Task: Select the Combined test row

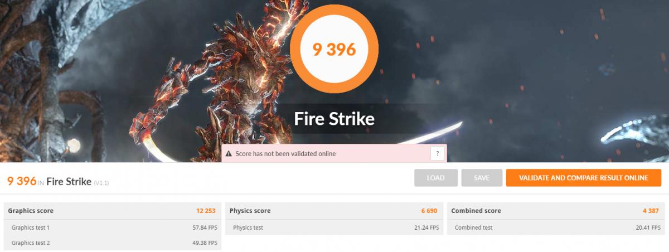Action: coord(556,227)
